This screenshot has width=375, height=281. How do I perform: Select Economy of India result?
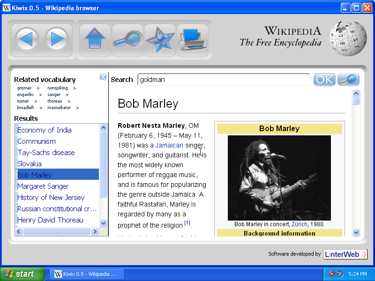45,130
